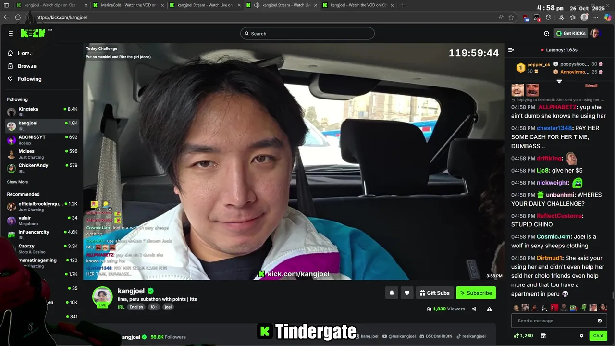This screenshot has height=346, width=615.
Task: Click the Get KICKs button
Action: [x=571, y=33]
